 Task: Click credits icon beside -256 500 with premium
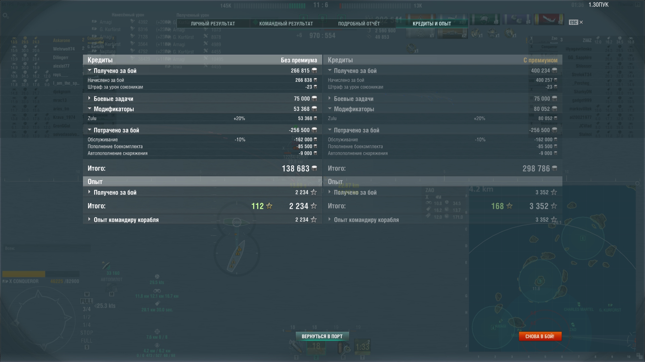click(x=555, y=130)
